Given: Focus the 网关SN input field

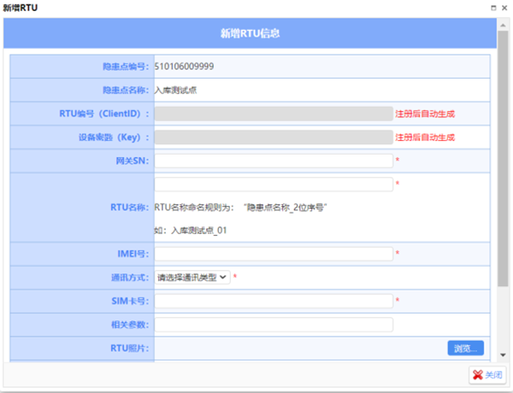Looking at the screenshot, I should [x=274, y=160].
